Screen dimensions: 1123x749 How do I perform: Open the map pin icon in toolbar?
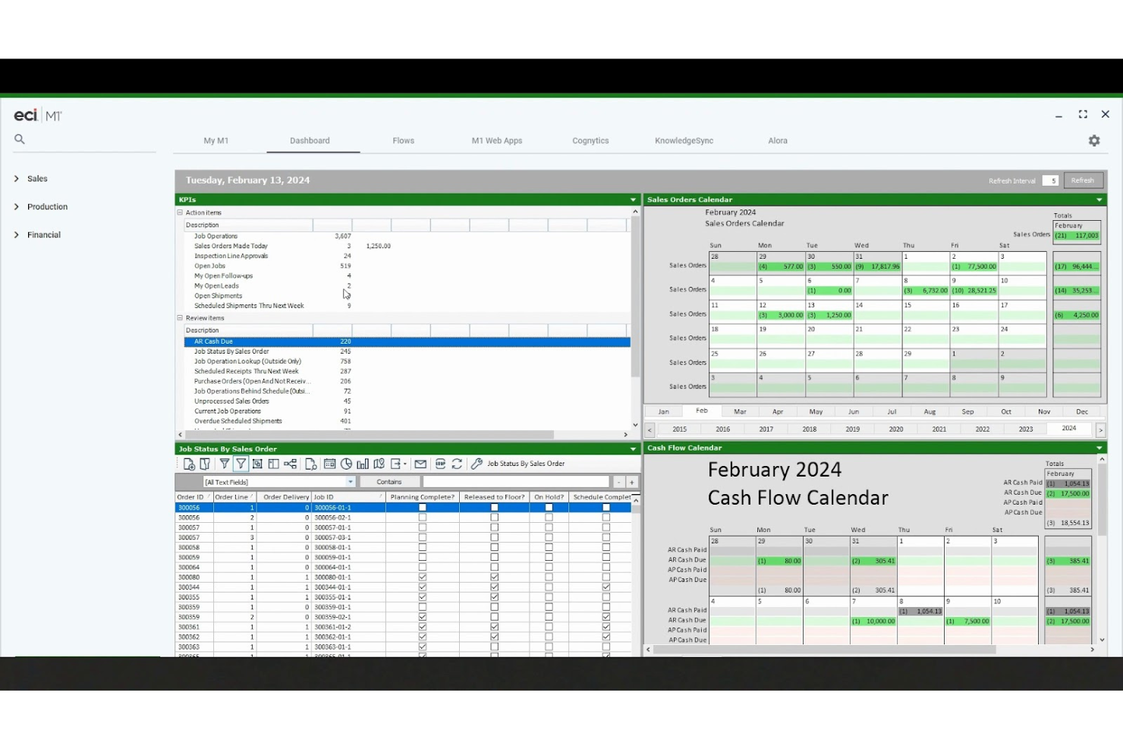[x=379, y=464]
